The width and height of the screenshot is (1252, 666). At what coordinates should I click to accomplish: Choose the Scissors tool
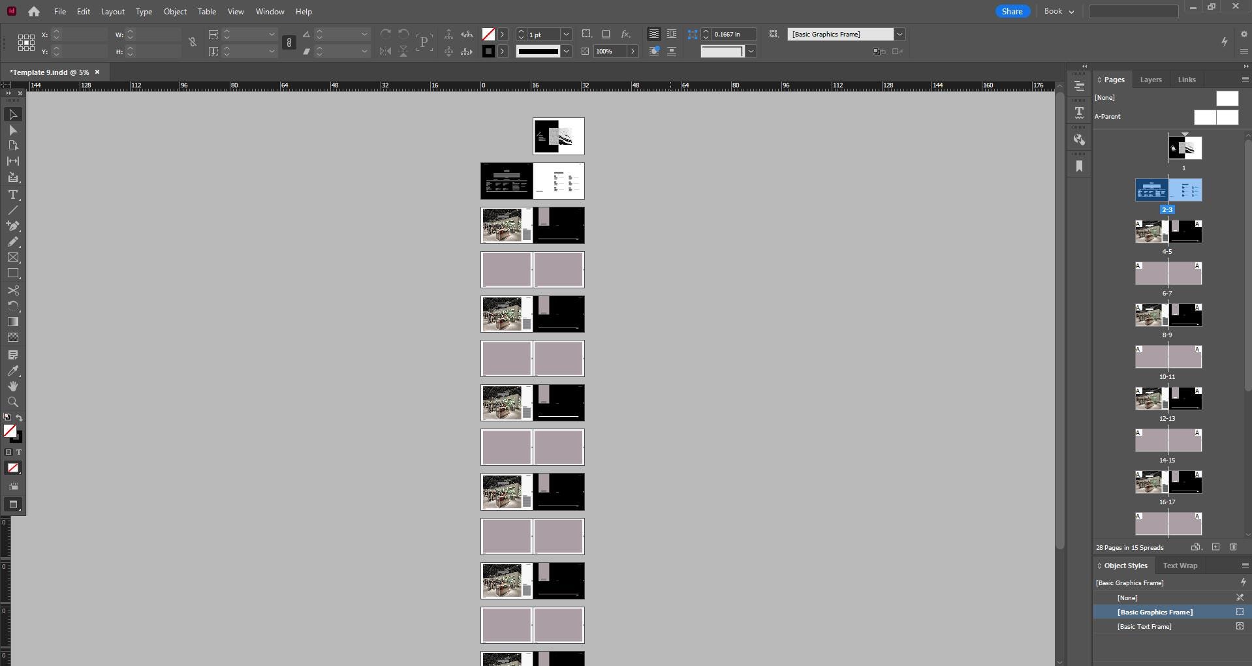click(x=12, y=290)
